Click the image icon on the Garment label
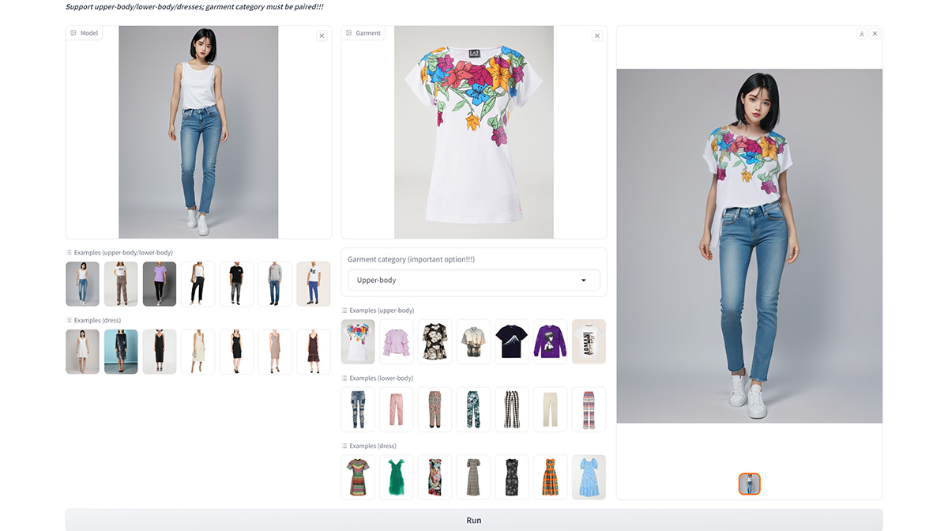The width and height of the screenshot is (948, 531). [348, 32]
